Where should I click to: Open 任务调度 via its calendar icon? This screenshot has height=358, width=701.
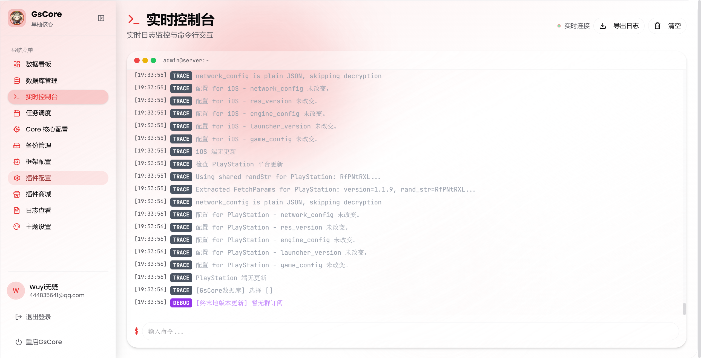point(16,113)
